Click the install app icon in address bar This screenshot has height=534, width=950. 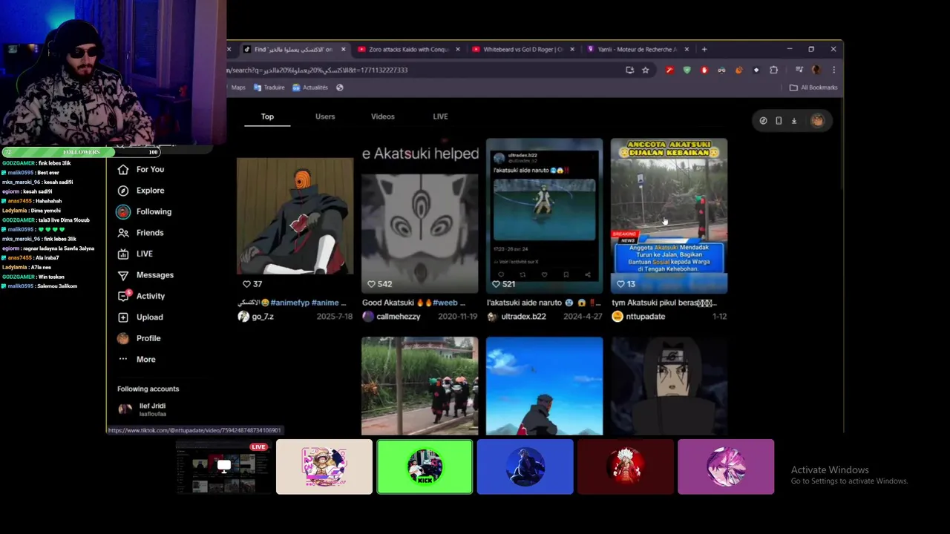coord(629,70)
